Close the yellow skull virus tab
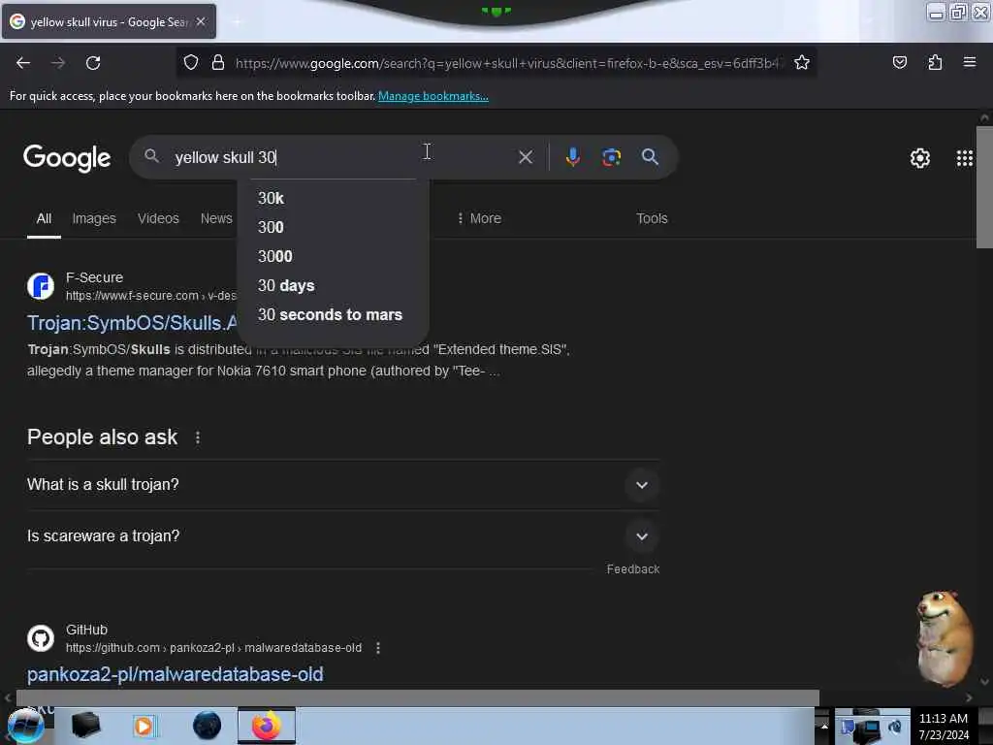This screenshot has width=993, height=745. click(201, 21)
